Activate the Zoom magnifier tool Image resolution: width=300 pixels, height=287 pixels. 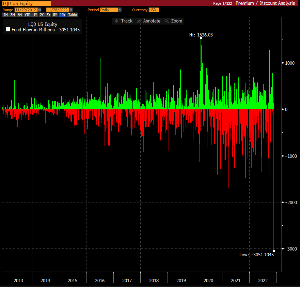pos(173,21)
